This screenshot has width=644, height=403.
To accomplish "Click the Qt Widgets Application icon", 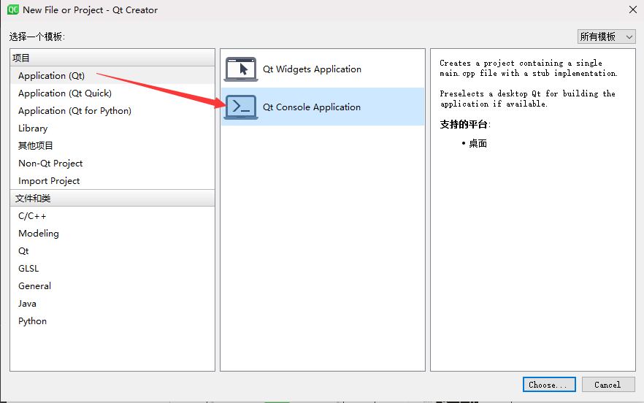I will click(x=241, y=69).
